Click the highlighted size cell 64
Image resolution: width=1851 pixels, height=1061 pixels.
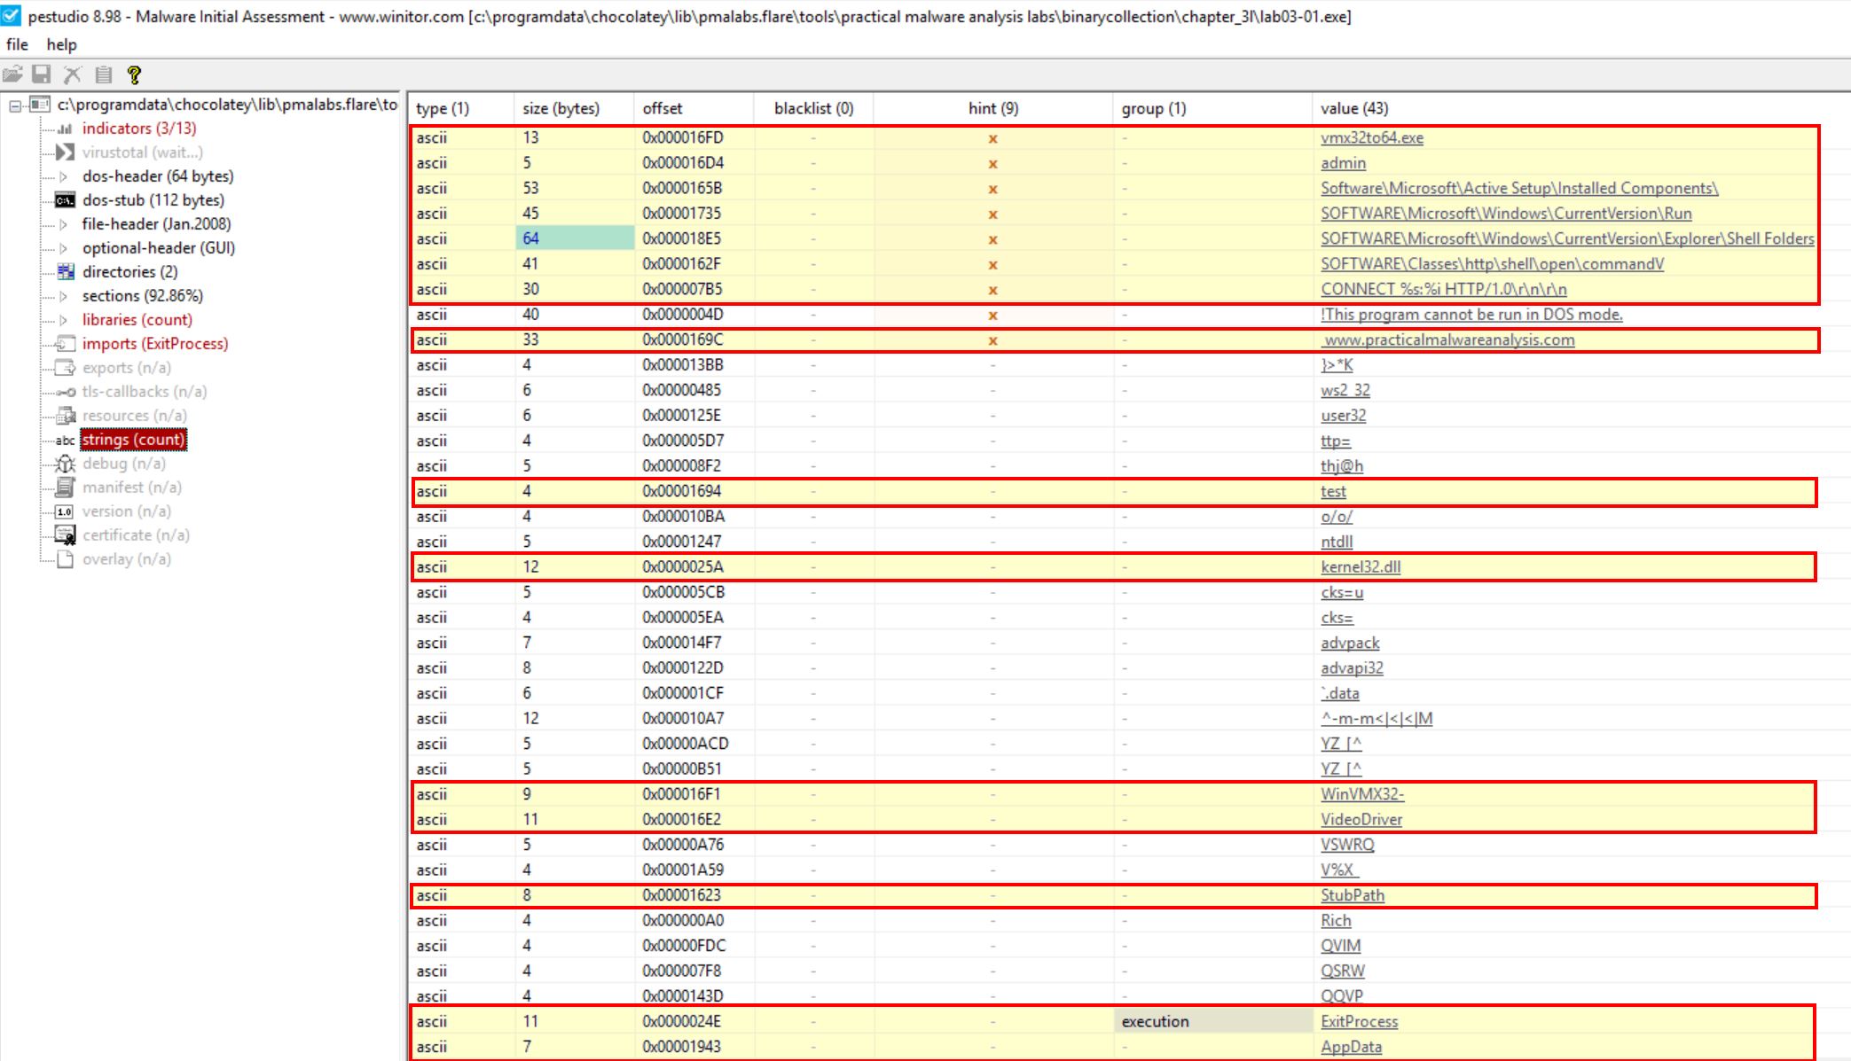coord(575,238)
